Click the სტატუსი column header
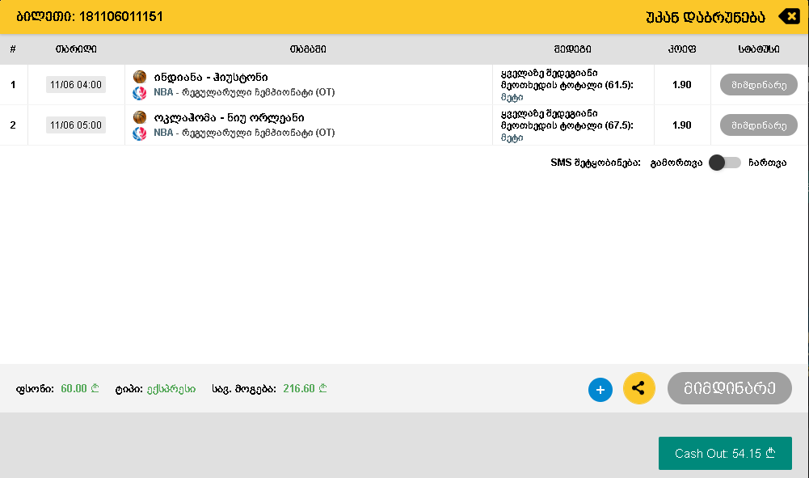809x478 pixels. click(x=759, y=49)
